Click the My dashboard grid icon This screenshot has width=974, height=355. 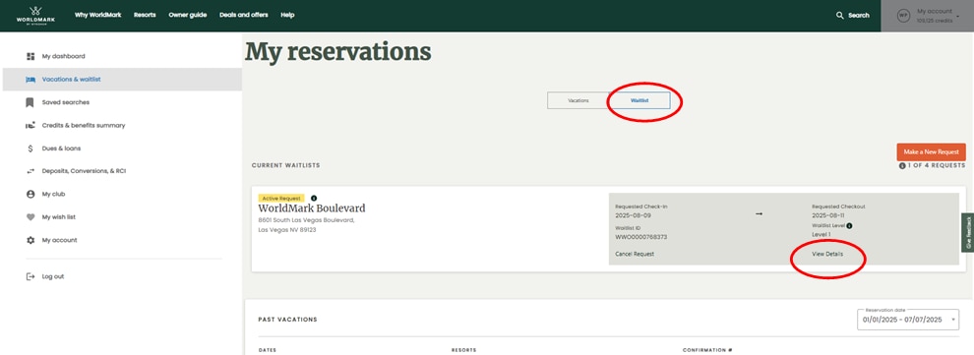[x=30, y=56]
